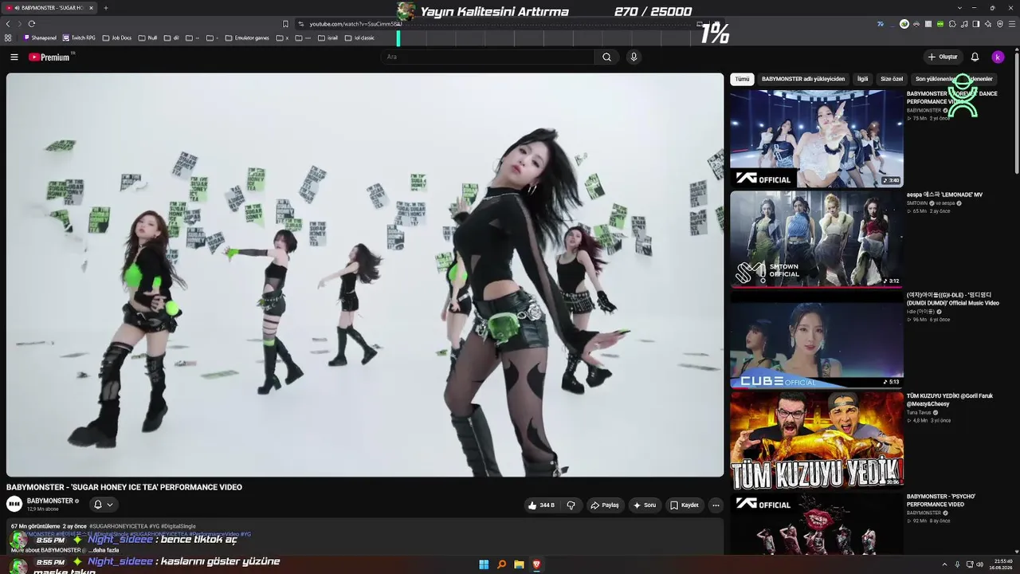Image resolution: width=1020 pixels, height=574 pixels.
Task: Open the music note media control icon
Action: (x=965, y=24)
